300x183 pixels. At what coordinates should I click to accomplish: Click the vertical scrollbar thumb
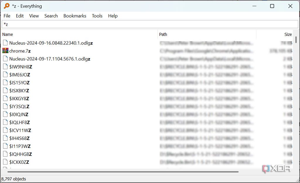point(296,40)
